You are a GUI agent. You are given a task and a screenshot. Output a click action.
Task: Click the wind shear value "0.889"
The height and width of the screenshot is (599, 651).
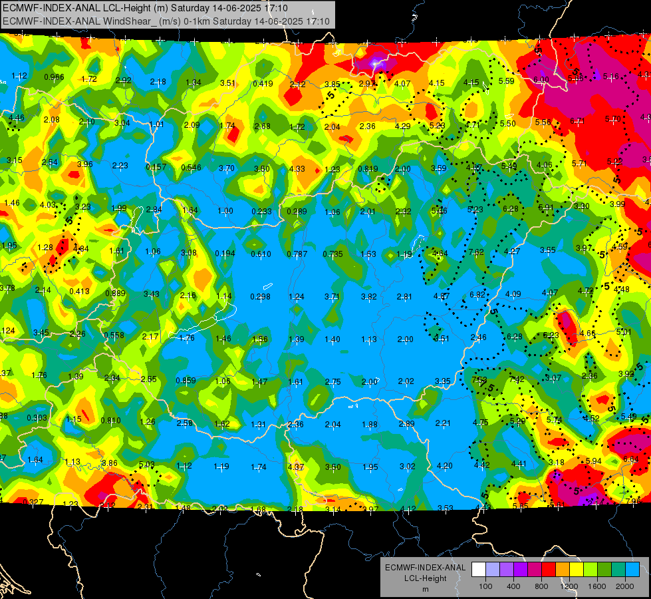click(116, 293)
